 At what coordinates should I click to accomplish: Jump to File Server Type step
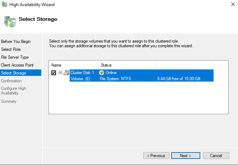tap(15, 57)
